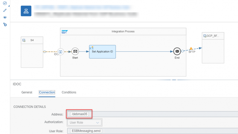Viewport: 238px width, 134px height.
Task: Select the S4 sender participant
Action: 32,52
